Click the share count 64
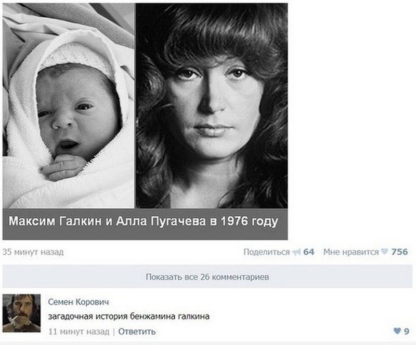The height and width of the screenshot is (345, 416). click(x=308, y=252)
